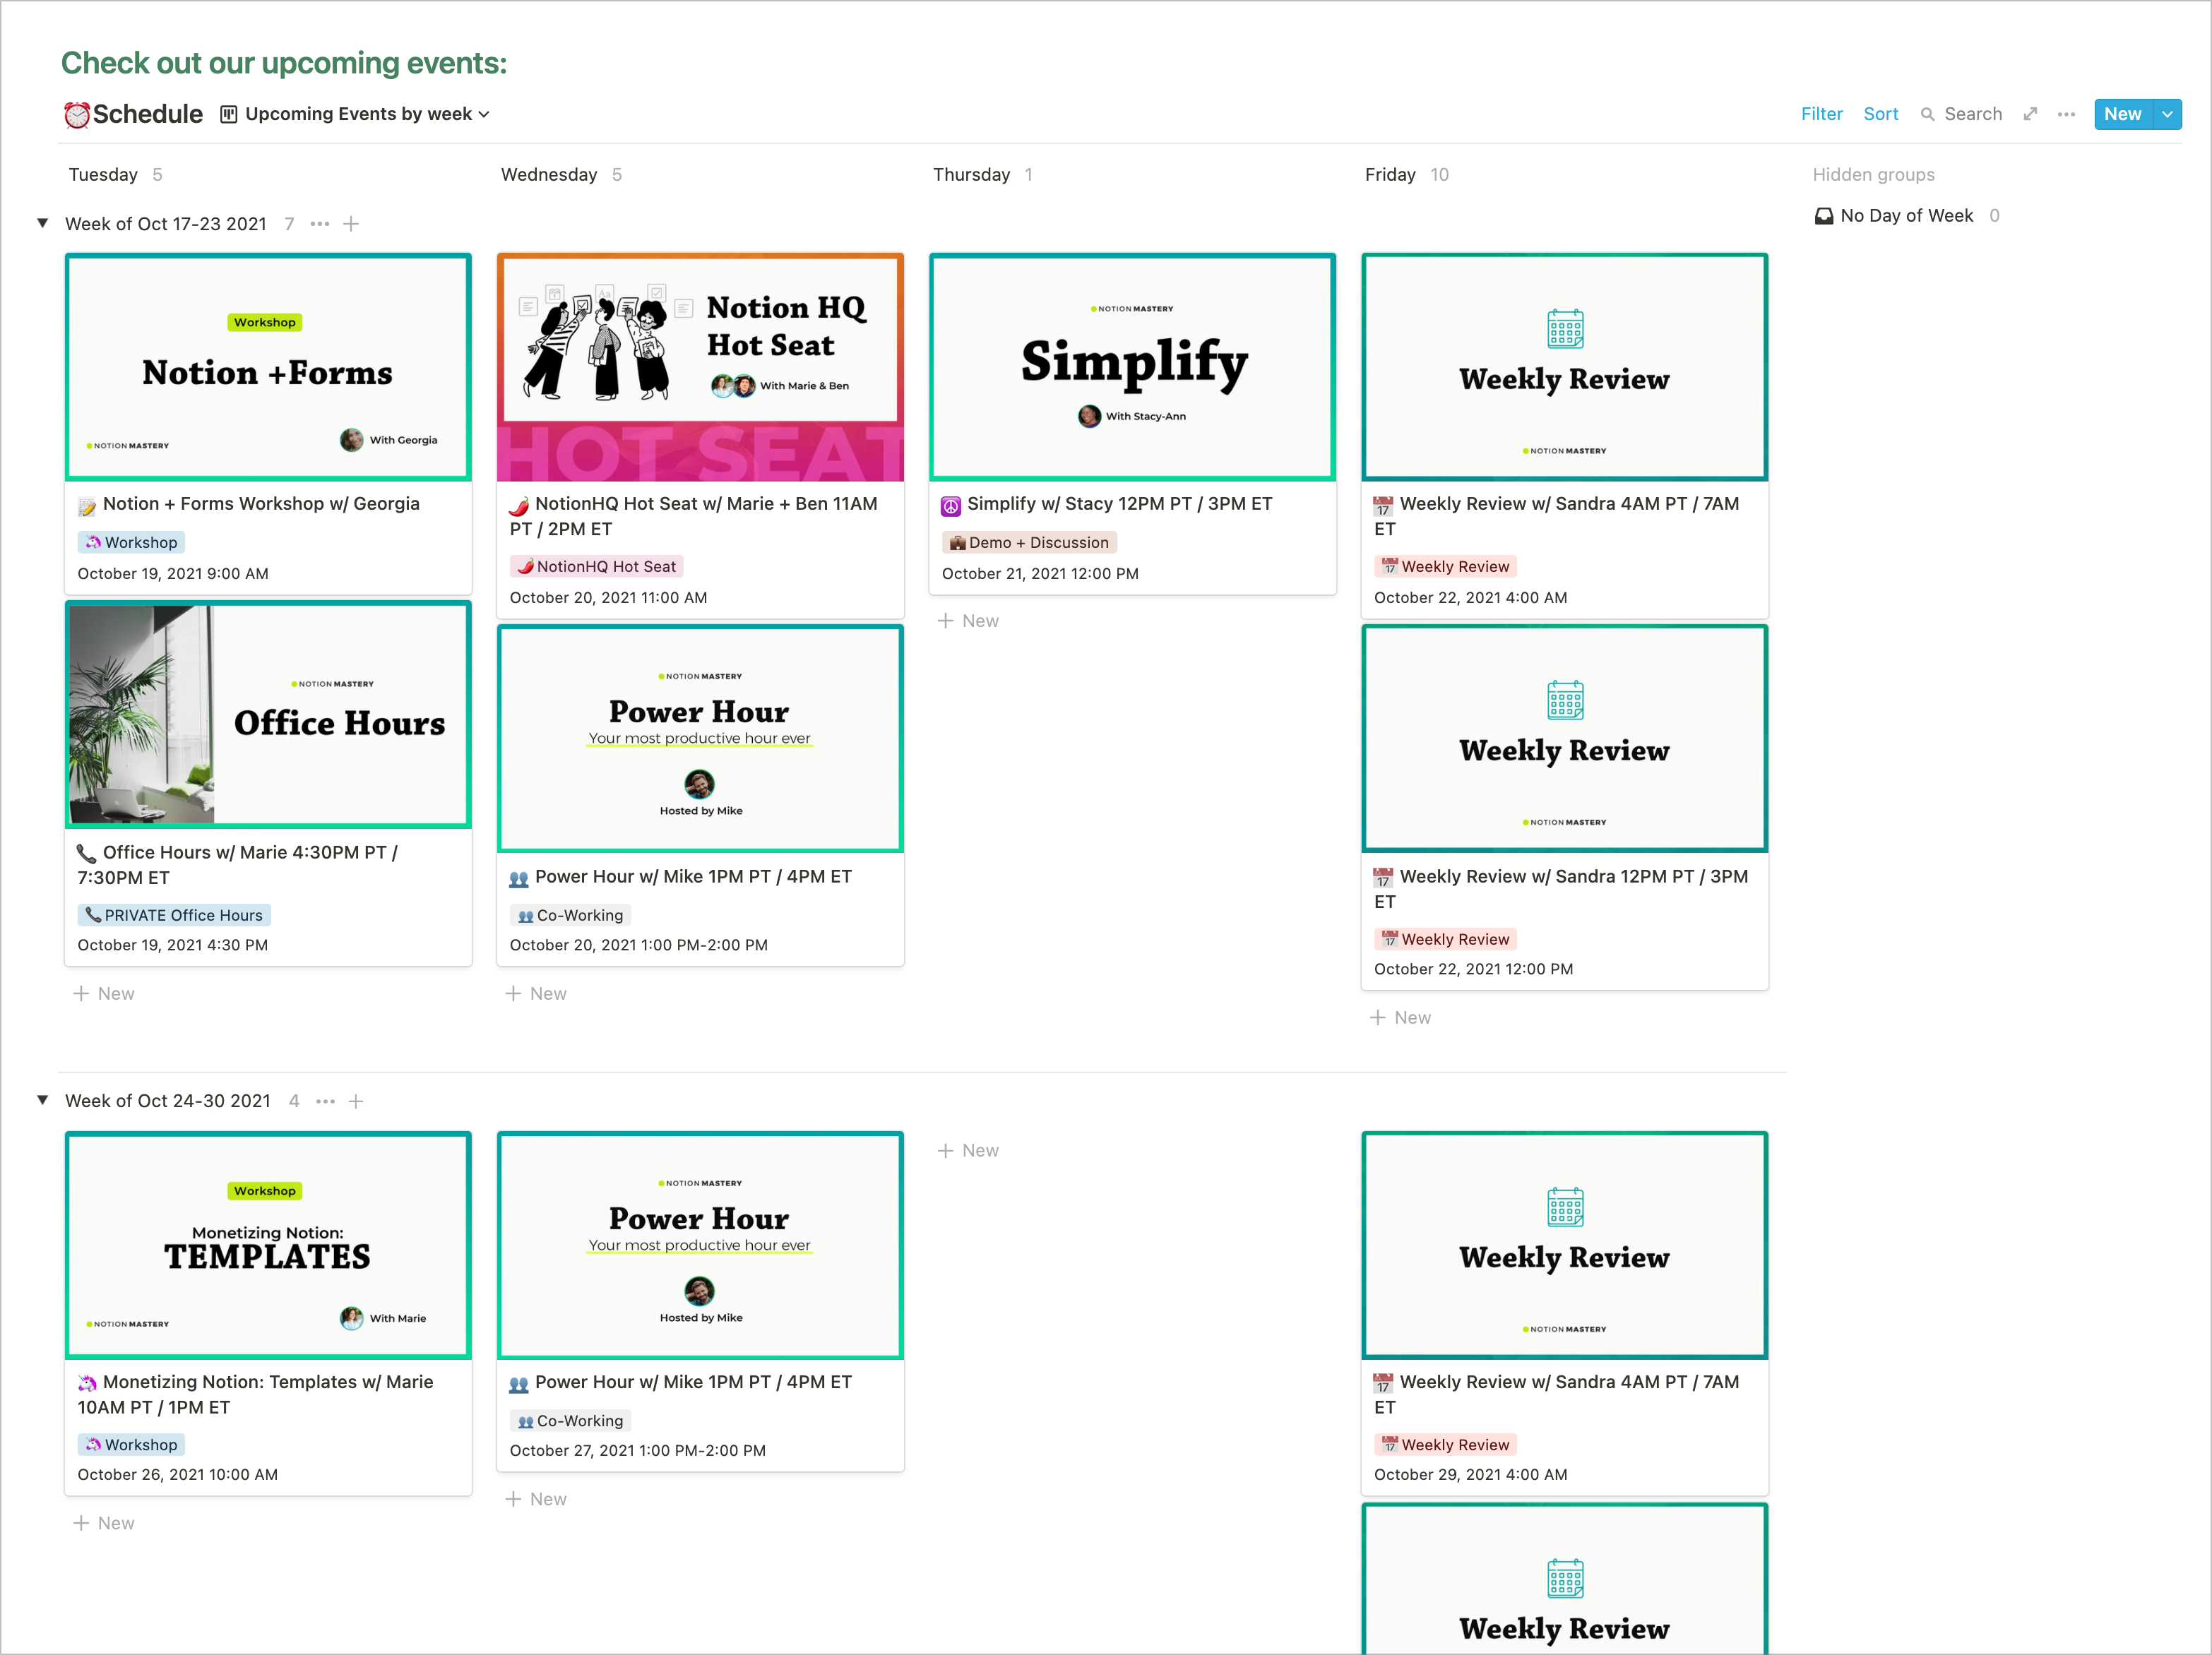Click the Thursday column header
This screenshot has height=1655, width=2212.
[971, 174]
